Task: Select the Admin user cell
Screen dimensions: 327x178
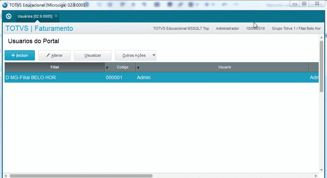Action: click(x=222, y=77)
